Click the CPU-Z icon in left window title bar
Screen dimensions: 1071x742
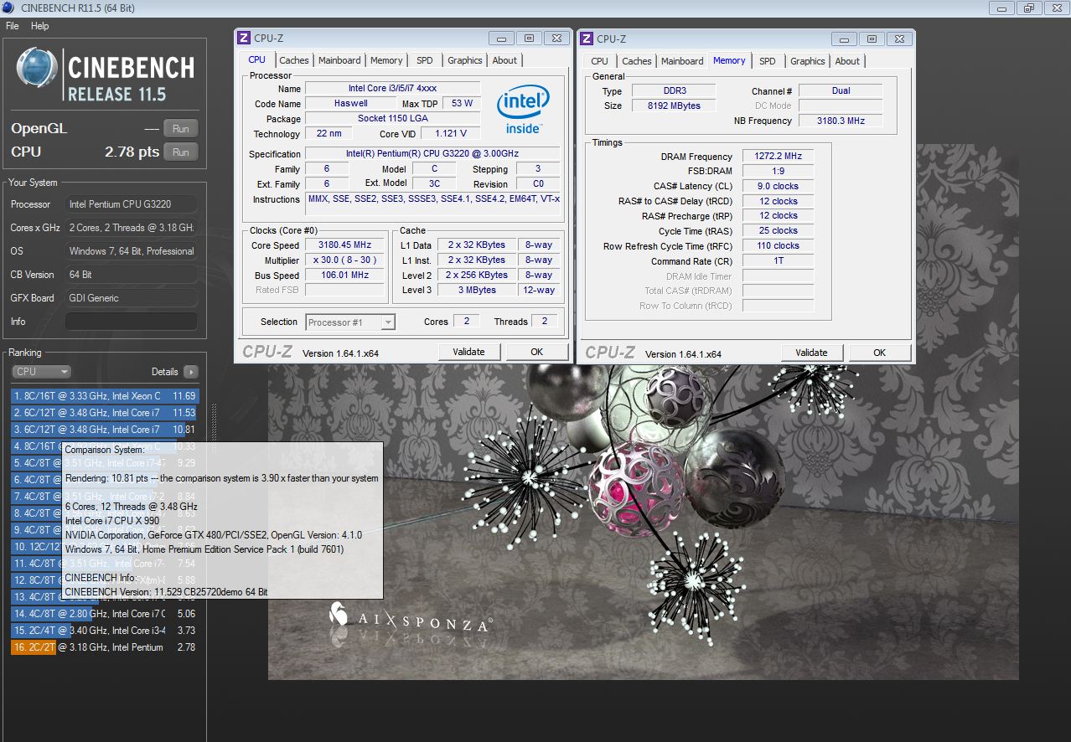(x=244, y=38)
